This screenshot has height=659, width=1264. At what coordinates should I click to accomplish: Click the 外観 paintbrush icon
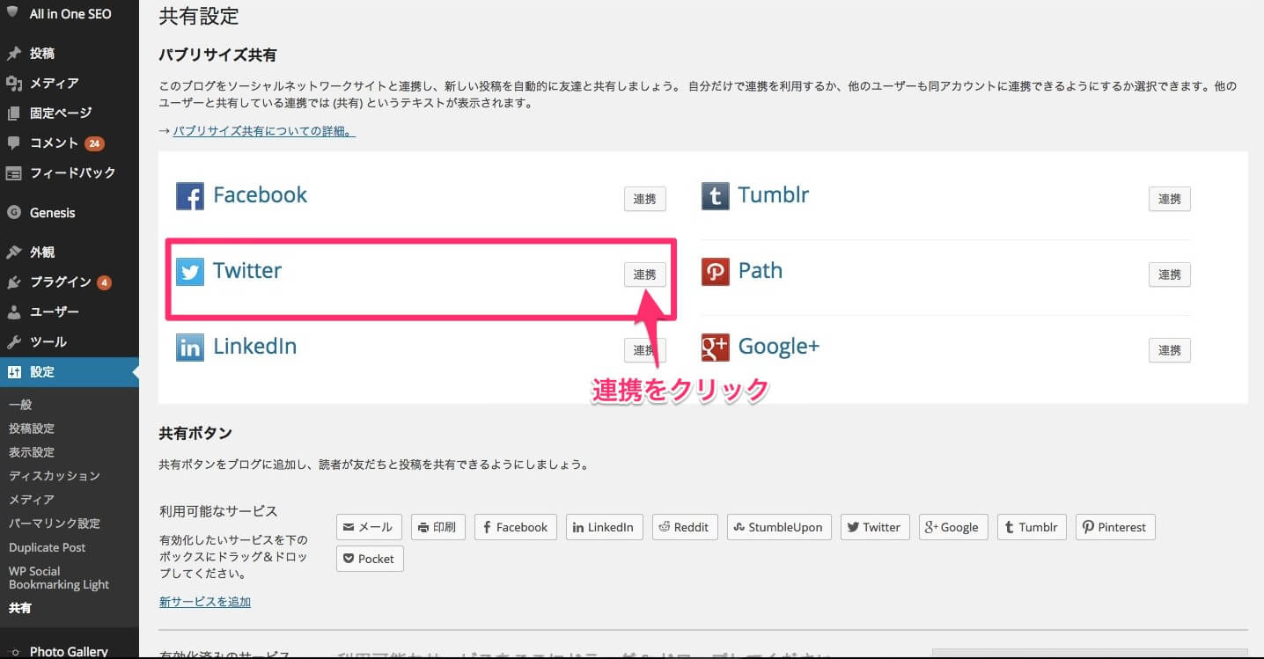(13, 252)
